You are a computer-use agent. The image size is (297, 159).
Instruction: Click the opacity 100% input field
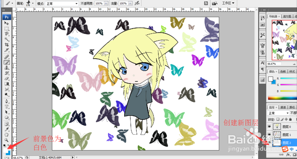[x=99, y=3]
